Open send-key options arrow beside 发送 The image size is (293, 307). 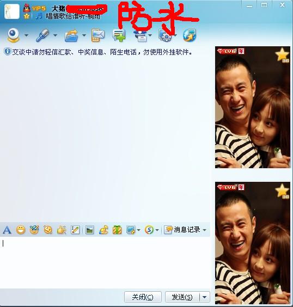coord(205,297)
